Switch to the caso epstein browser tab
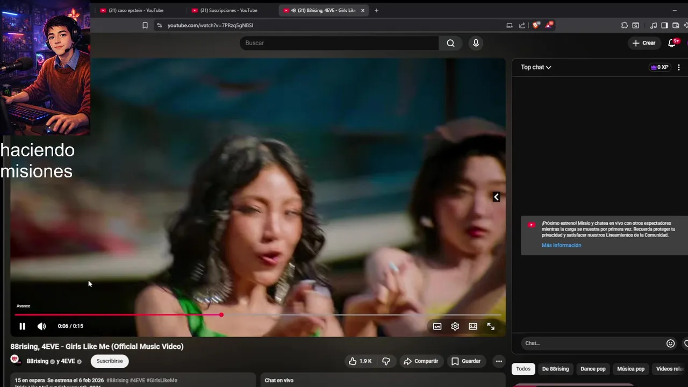Viewport: 688px width, 387px height. (x=135, y=10)
